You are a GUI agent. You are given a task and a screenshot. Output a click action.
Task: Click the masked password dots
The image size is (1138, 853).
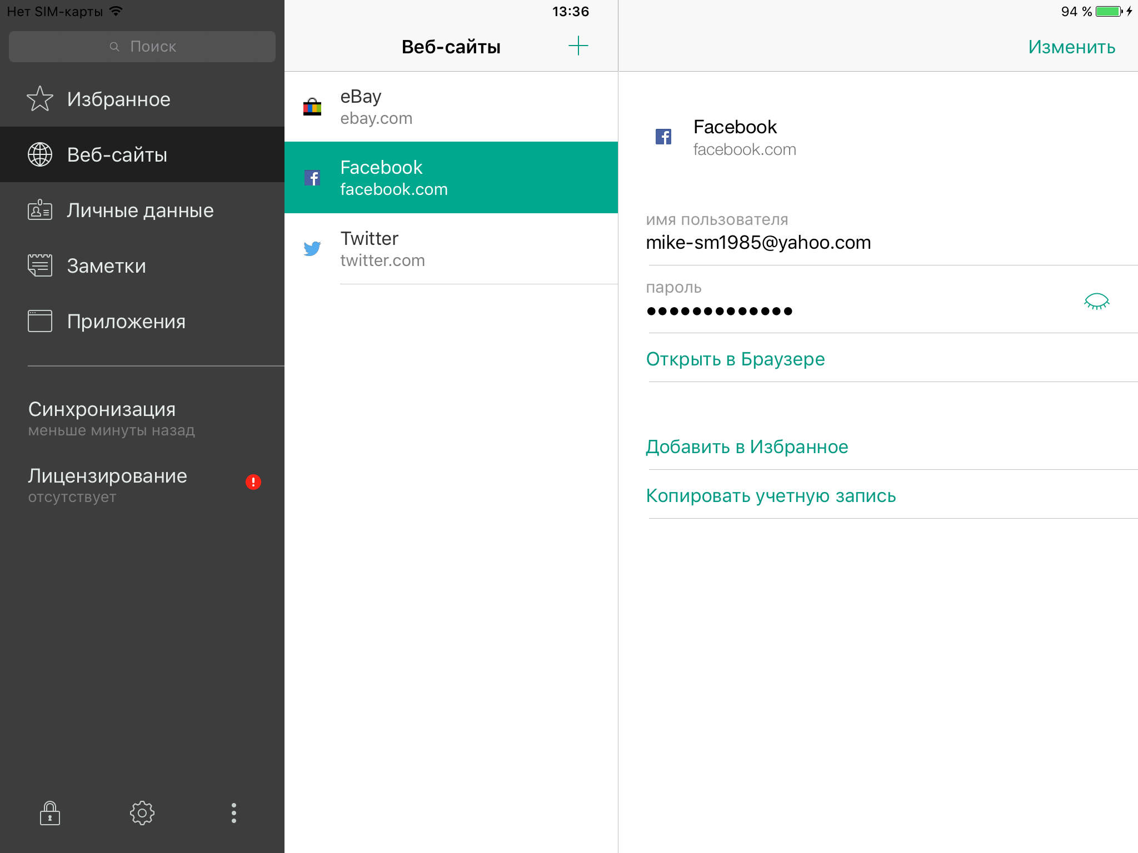[x=720, y=311]
